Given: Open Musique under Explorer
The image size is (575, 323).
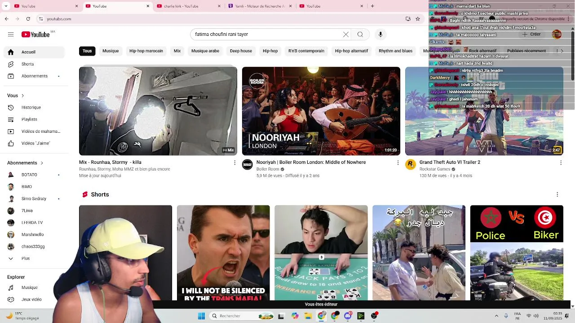Looking at the screenshot, I should (36, 288).
